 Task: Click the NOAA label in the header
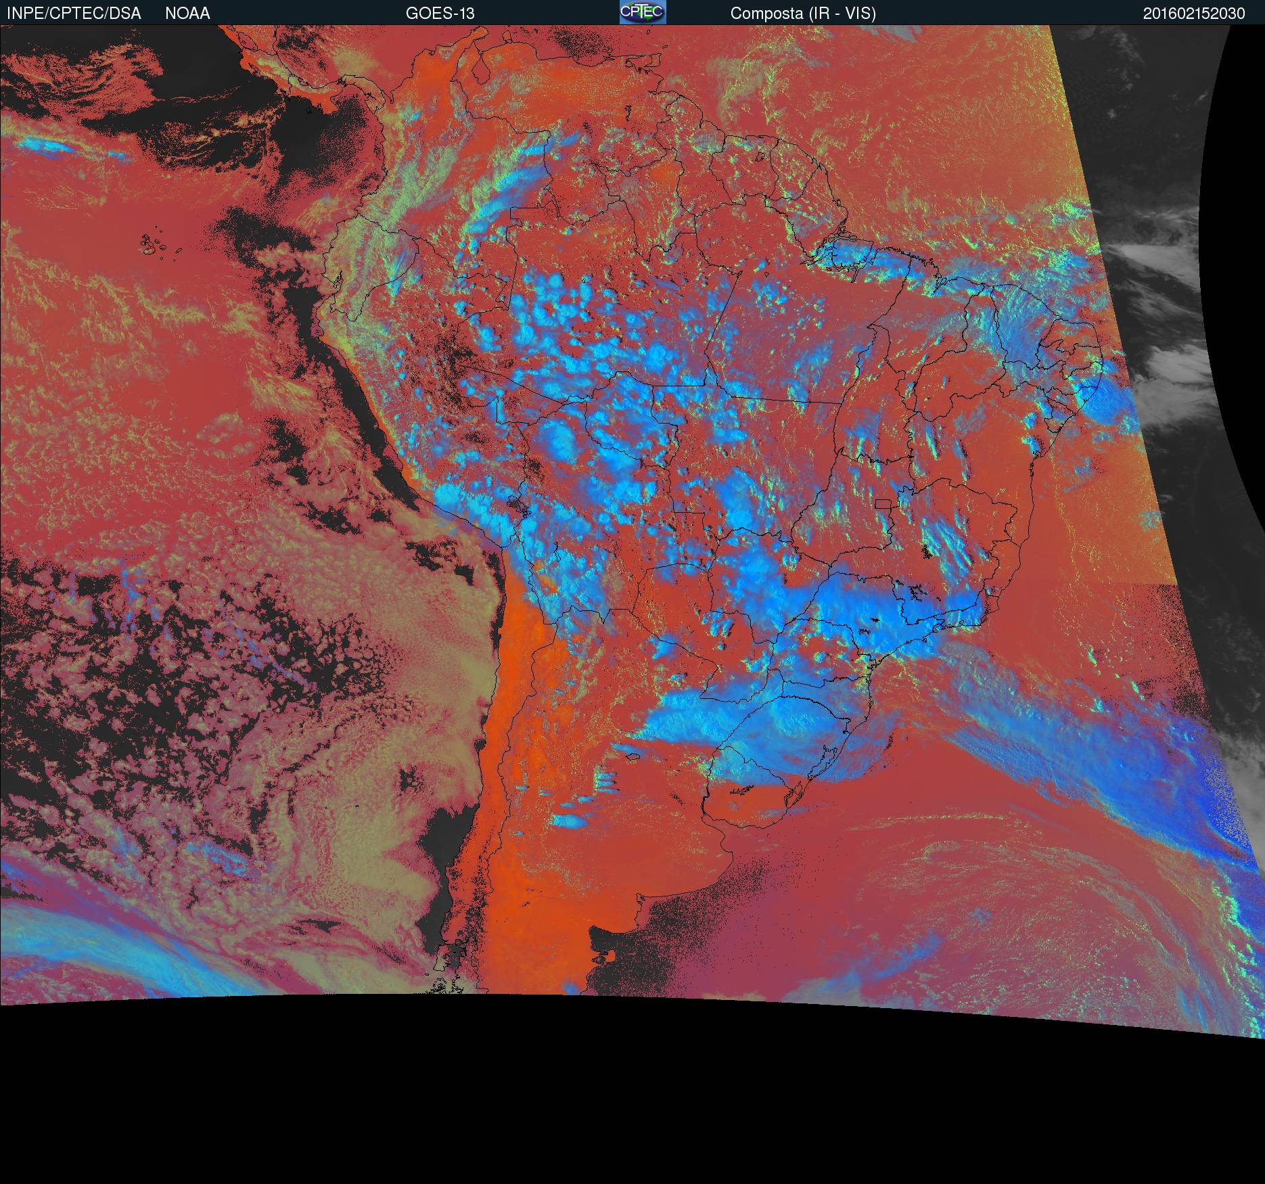187,14
